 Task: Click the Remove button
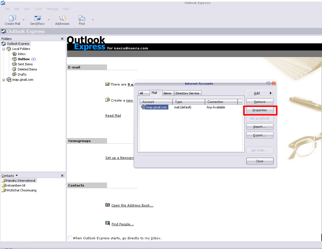point(260,102)
